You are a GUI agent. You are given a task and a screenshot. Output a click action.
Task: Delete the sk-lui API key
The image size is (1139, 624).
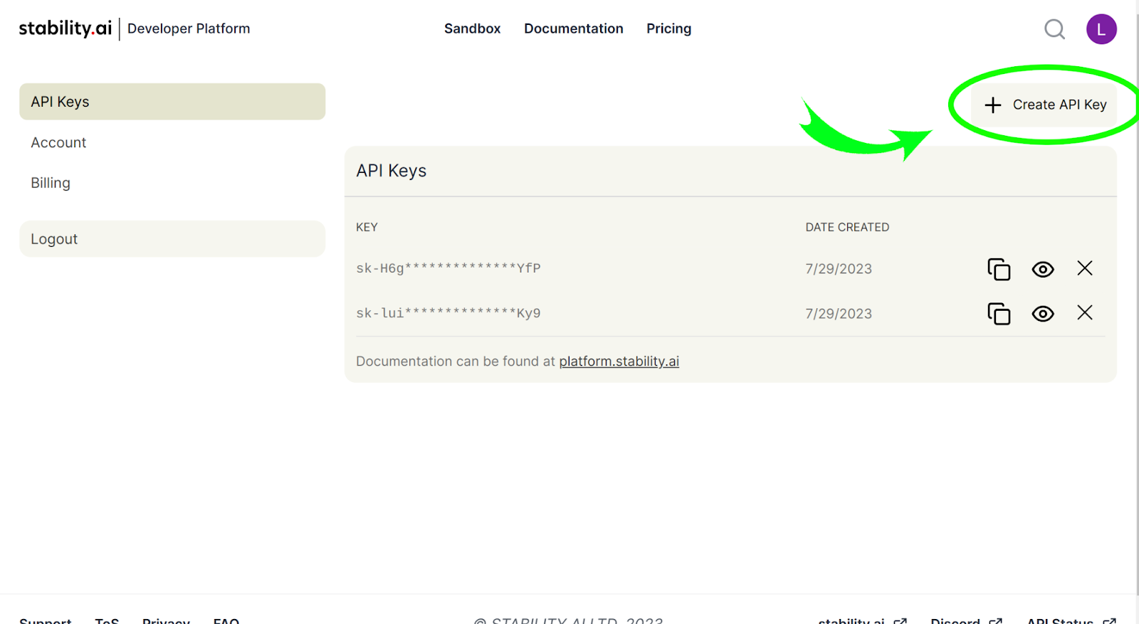(1085, 312)
